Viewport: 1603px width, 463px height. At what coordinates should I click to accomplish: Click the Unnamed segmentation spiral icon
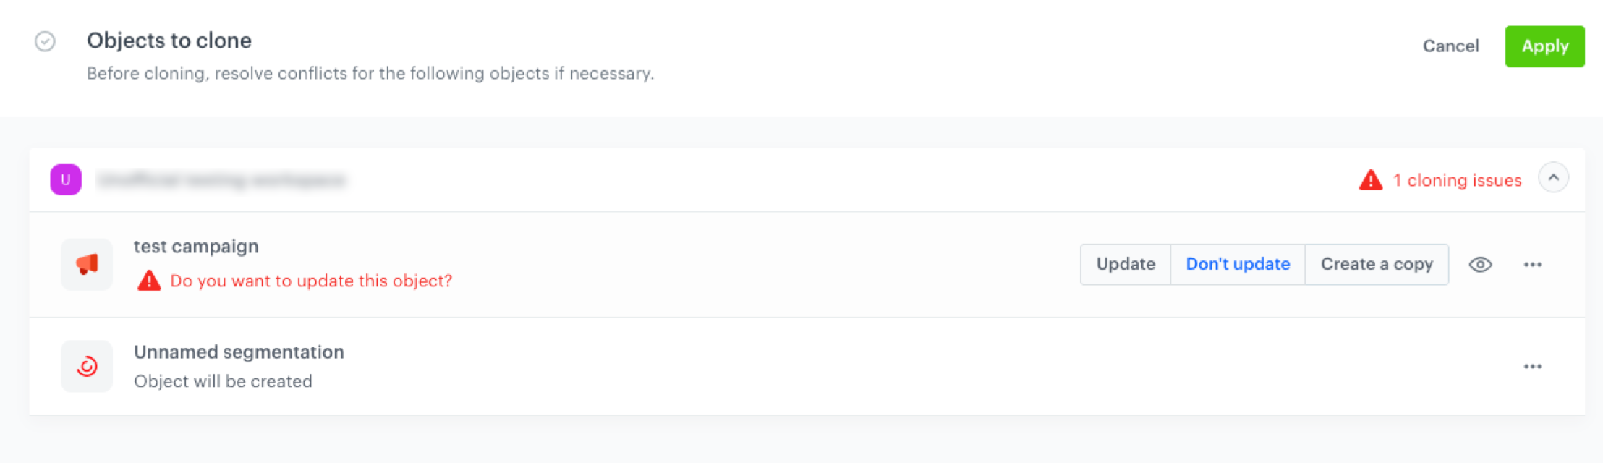click(x=87, y=366)
